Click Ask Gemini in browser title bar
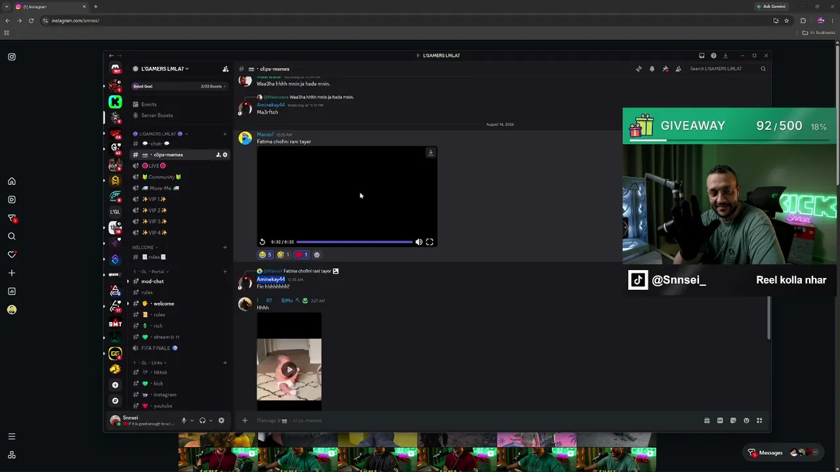Screen dimensions: 840x472 click(771, 7)
